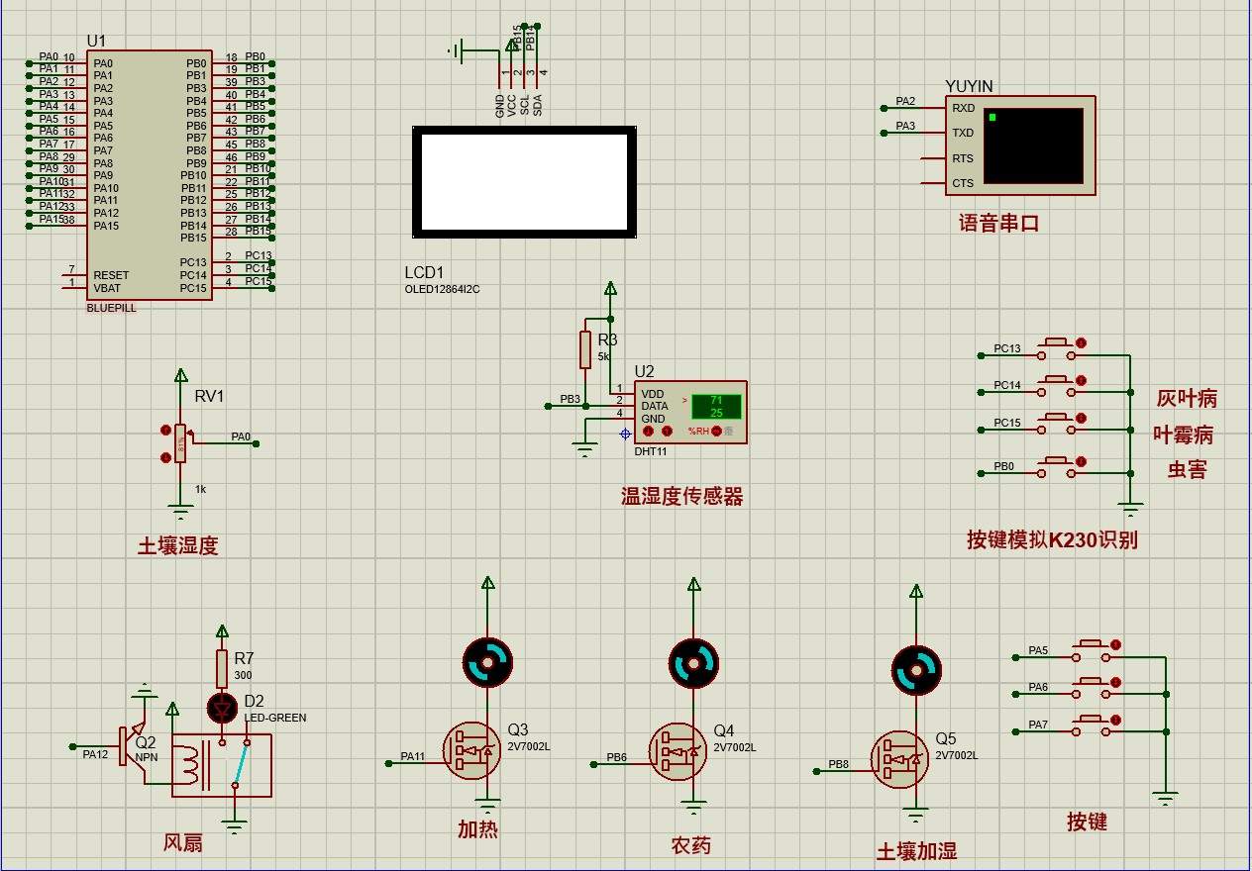Select resistor R3 above the DHT11 sensor

(585, 349)
